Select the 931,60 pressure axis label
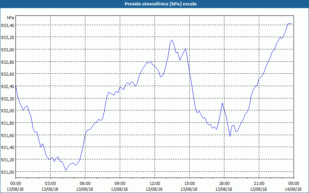Viewport: 309px width, 193px height. 7,135
